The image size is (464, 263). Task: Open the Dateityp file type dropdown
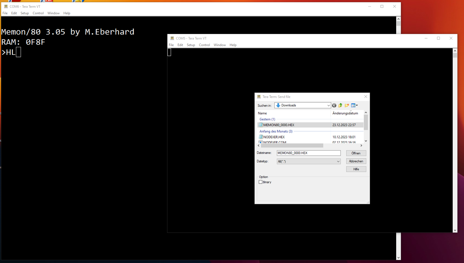point(338,162)
